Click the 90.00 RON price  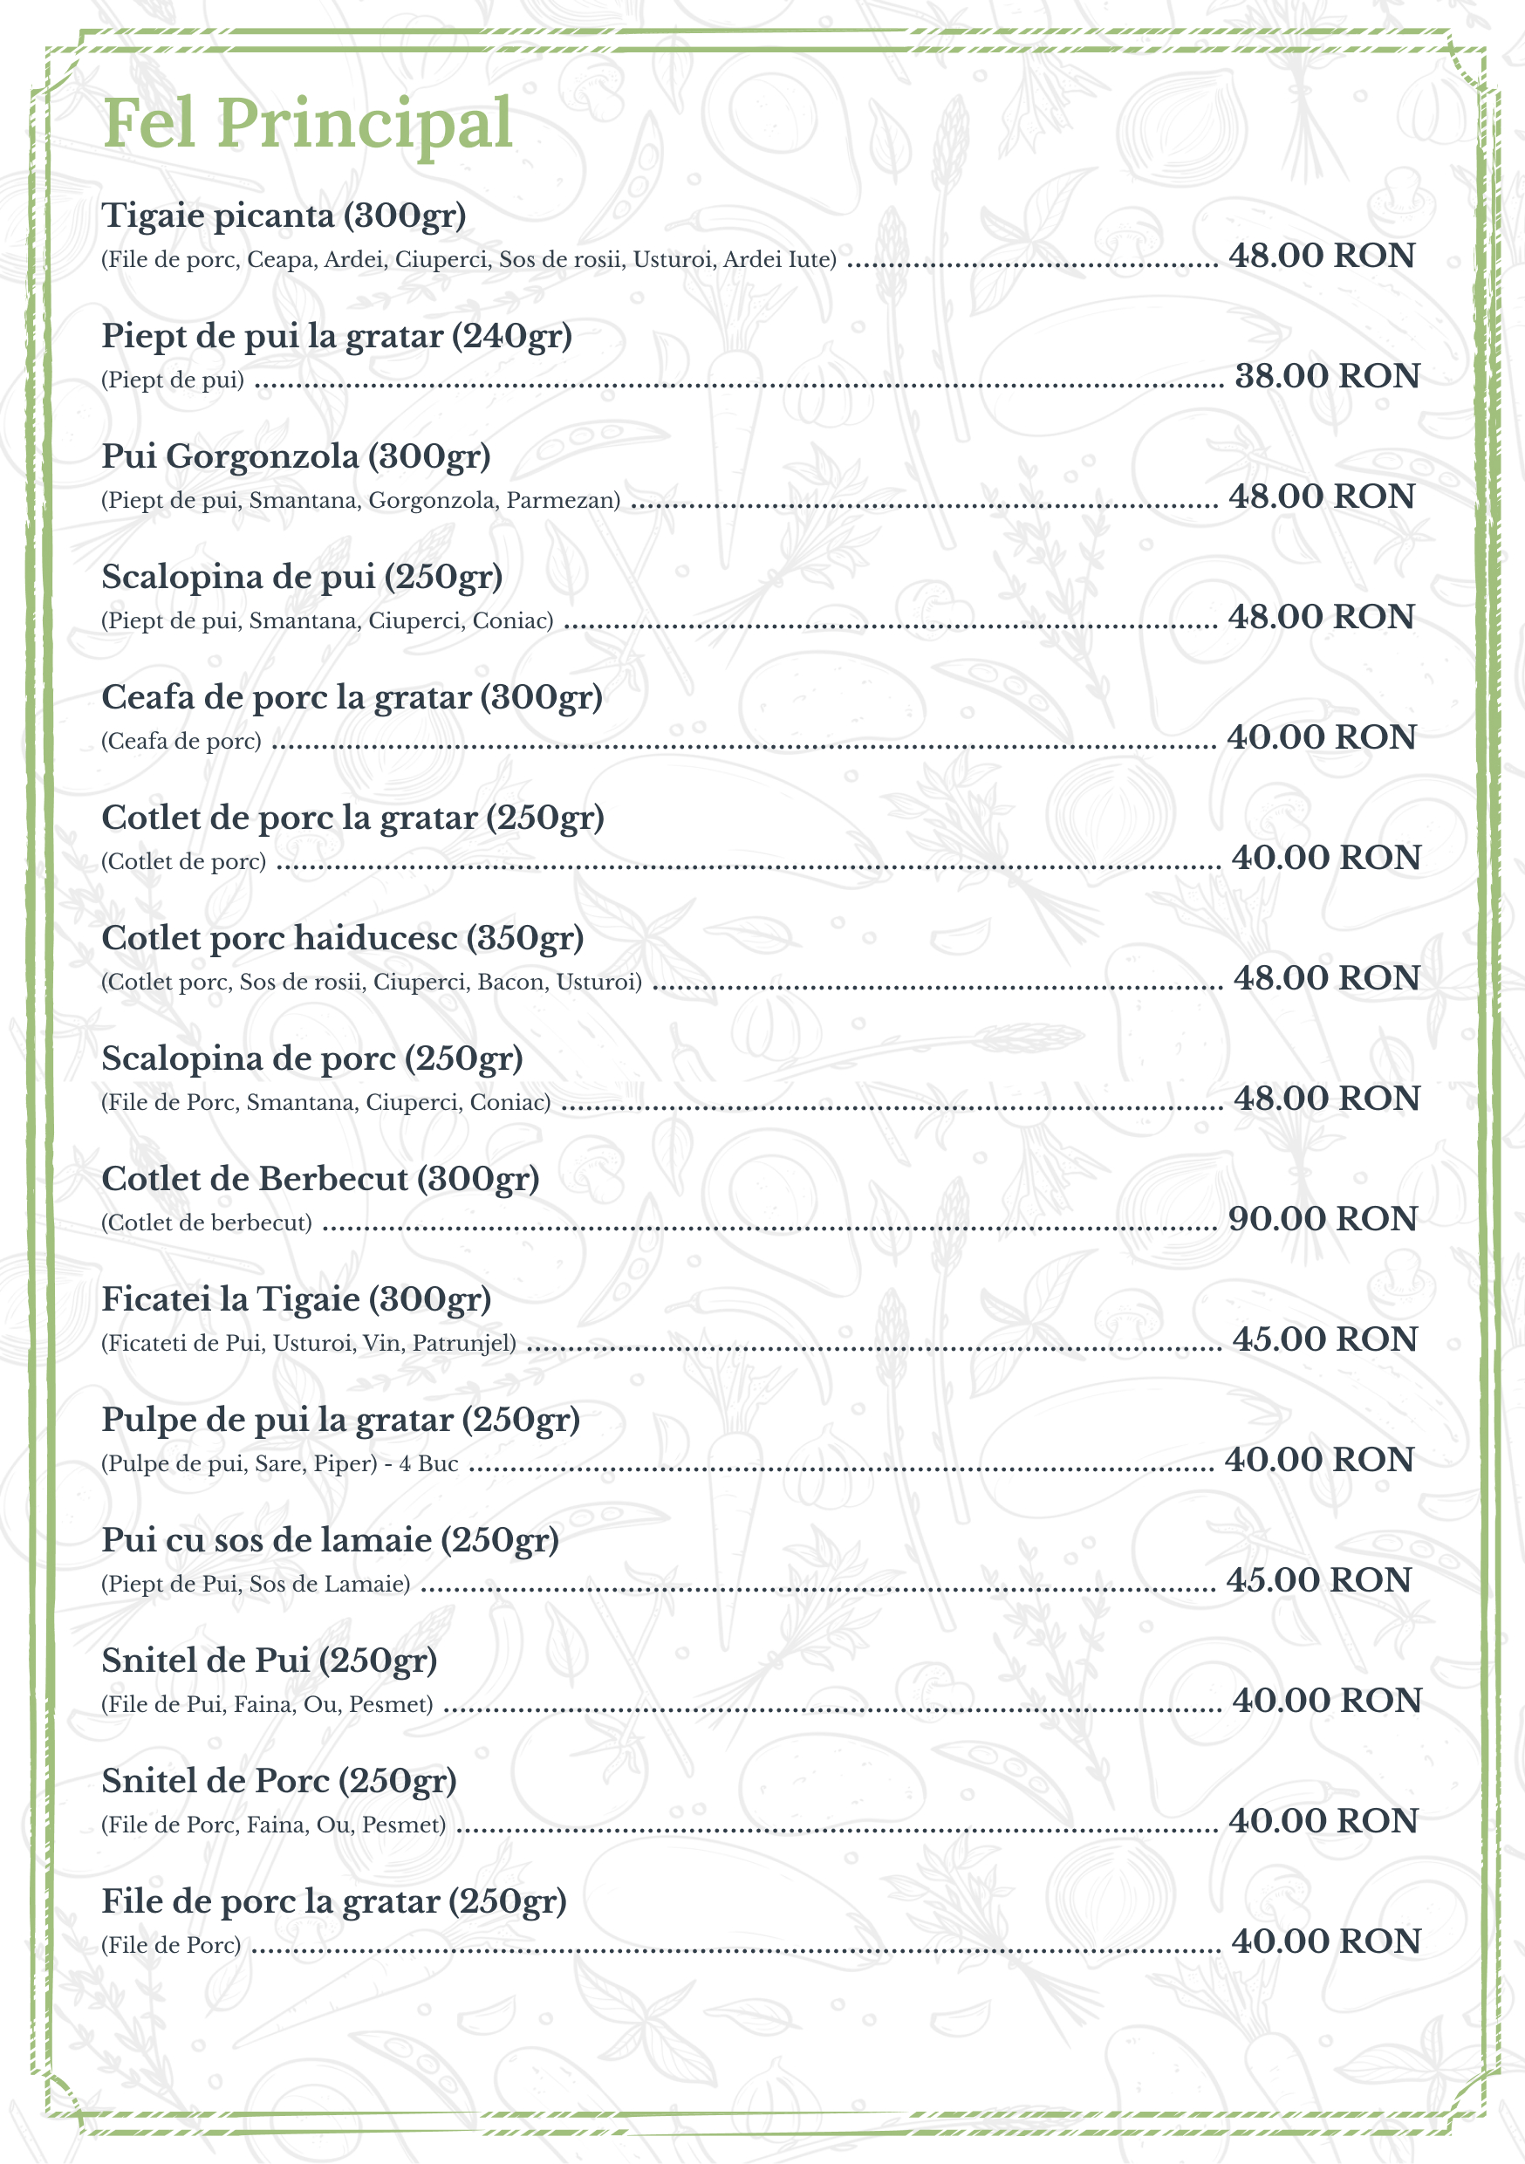(1323, 1219)
